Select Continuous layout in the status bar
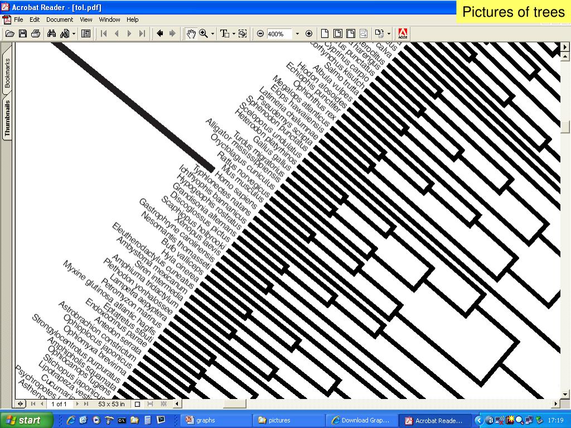 coord(150,403)
